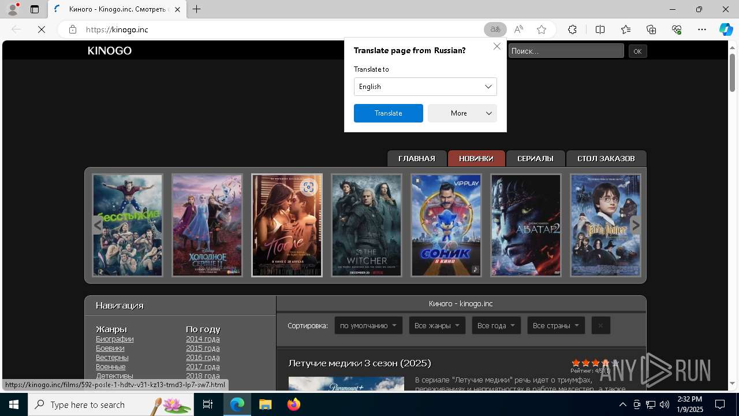Open volume control in system tray

pyautogui.click(x=665, y=404)
